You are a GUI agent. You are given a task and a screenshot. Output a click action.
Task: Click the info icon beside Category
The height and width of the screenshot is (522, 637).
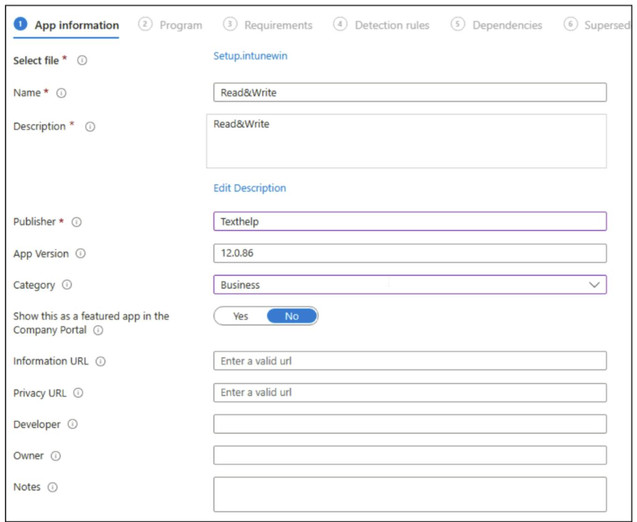coord(67,285)
